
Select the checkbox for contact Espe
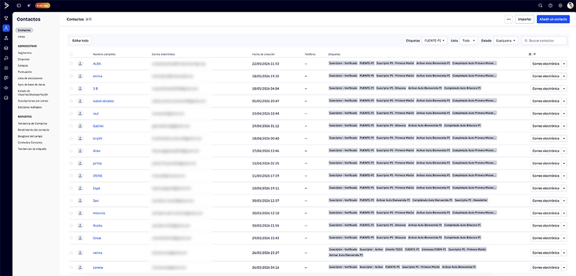pos(71,188)
